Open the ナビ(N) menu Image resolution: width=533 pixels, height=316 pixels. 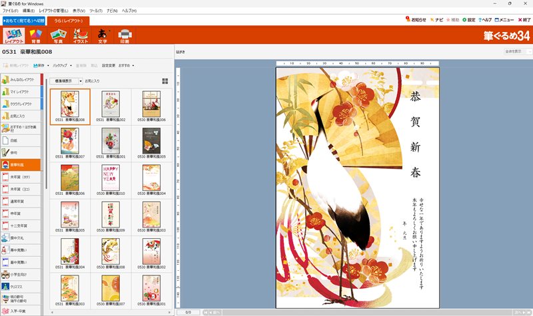pos(112,11)
